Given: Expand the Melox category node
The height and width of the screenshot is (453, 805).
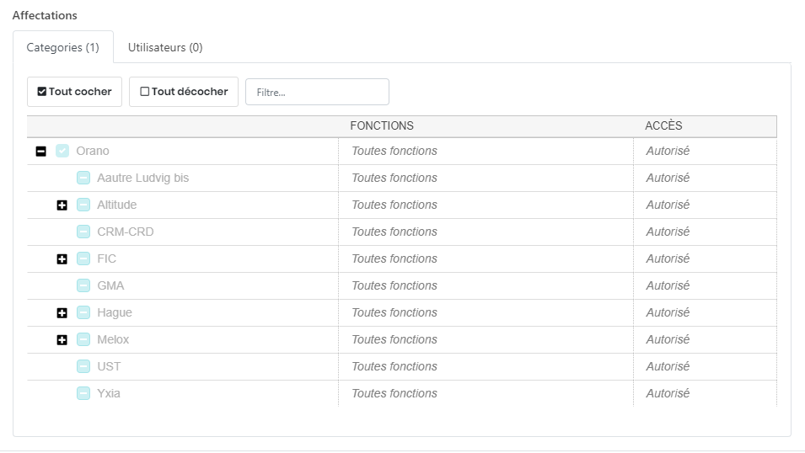Looking at the screenshot, I should tap(62, 340).
